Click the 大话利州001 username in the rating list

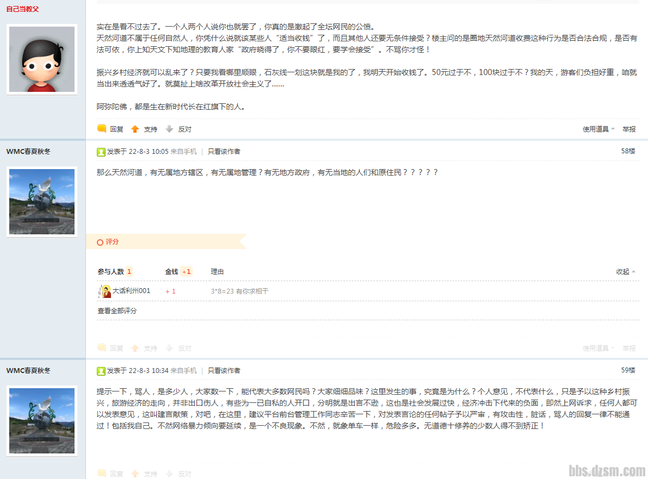coord(131,291)
